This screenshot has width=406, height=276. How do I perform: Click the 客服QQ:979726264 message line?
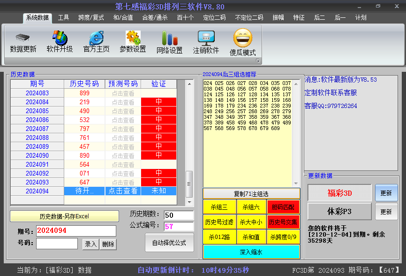click(x=331, y=106)
